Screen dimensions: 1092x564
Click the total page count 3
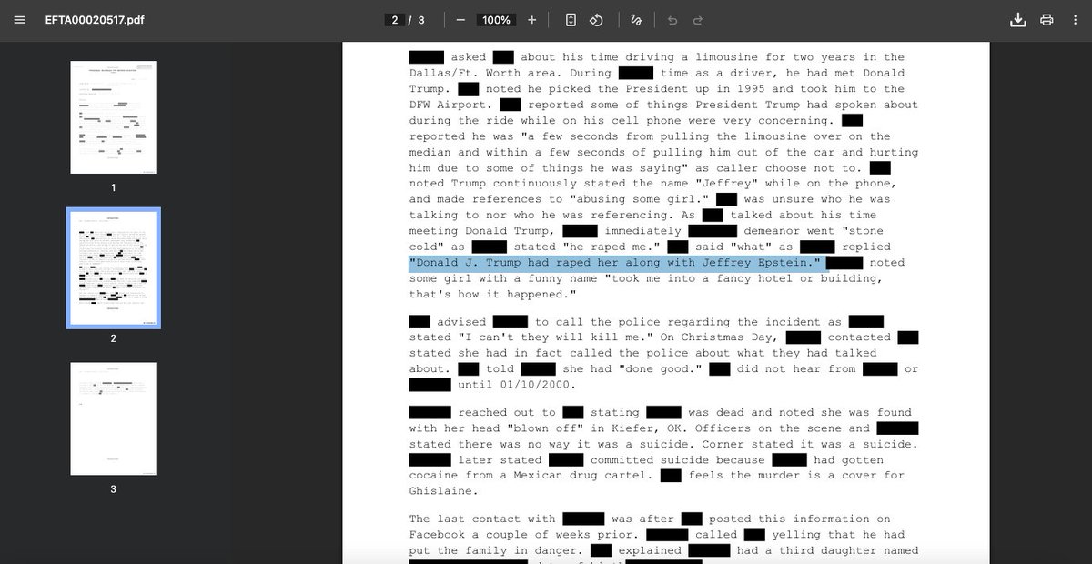pyautogui.click(x=421, y=20)
